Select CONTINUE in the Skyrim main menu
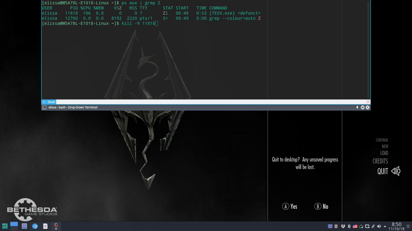The width and height of the screenshot is (412, 231). [382, 140]
